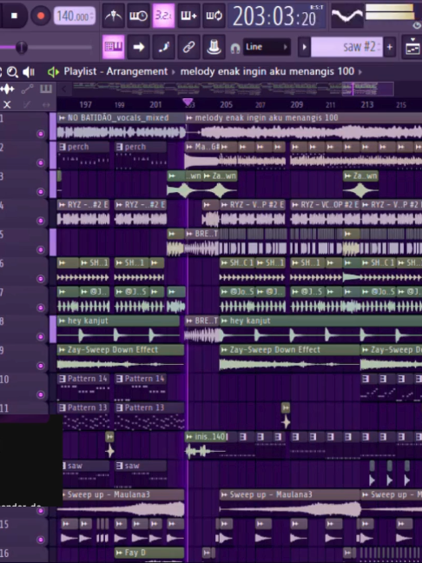
Task: Select the BRE..T clip on track 8
Action: pos(201,329)
